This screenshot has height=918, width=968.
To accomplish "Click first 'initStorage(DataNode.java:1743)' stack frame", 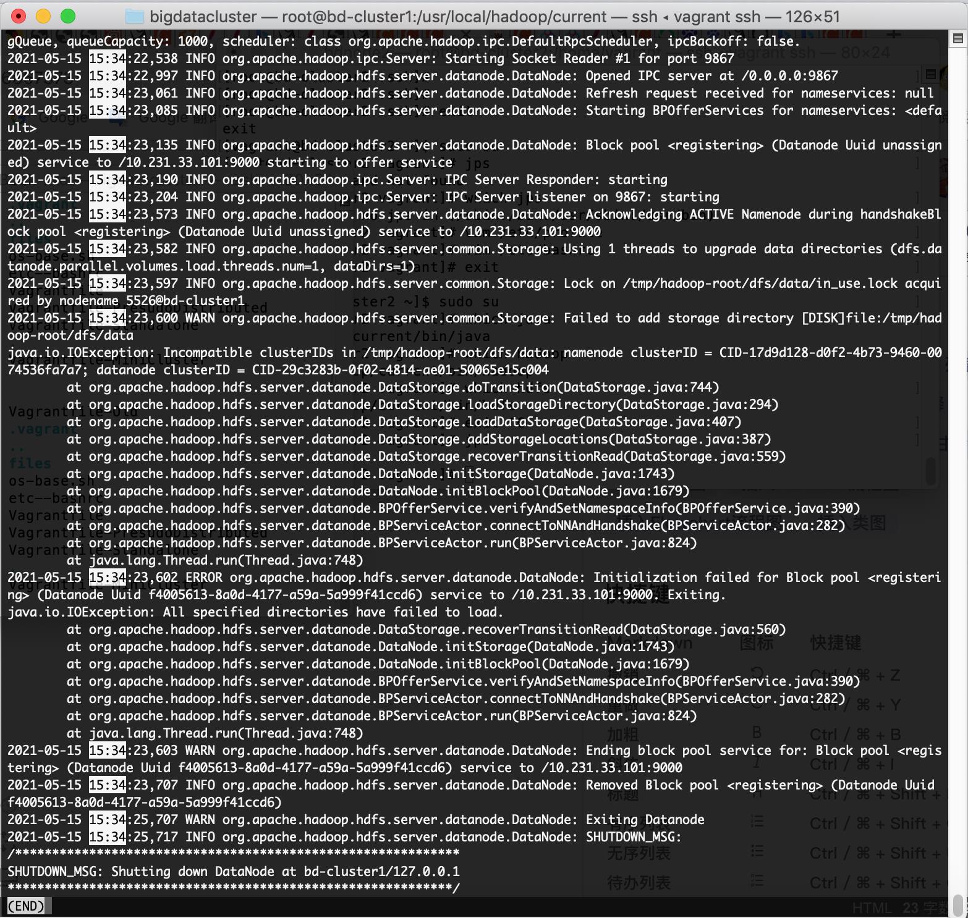I will pyautogui.click(x=560, y=474).
